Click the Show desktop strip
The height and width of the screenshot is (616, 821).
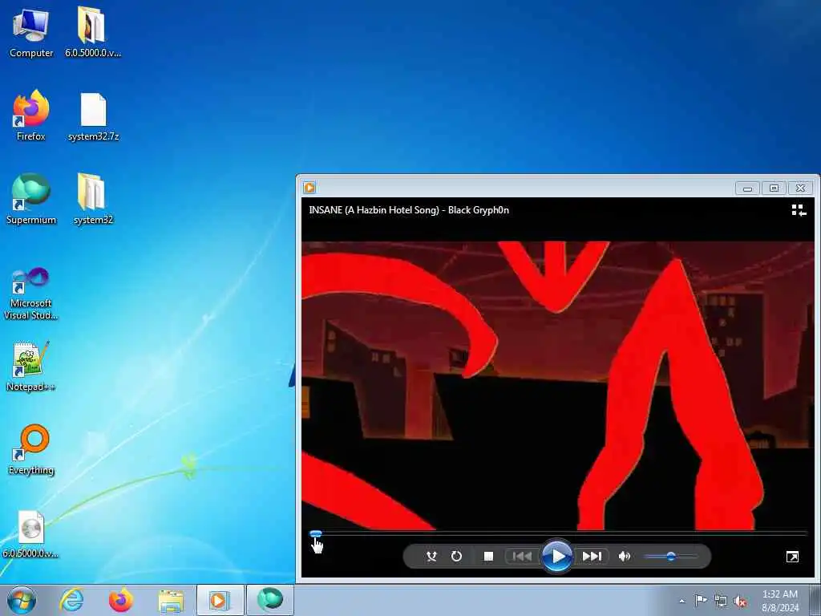815,600
